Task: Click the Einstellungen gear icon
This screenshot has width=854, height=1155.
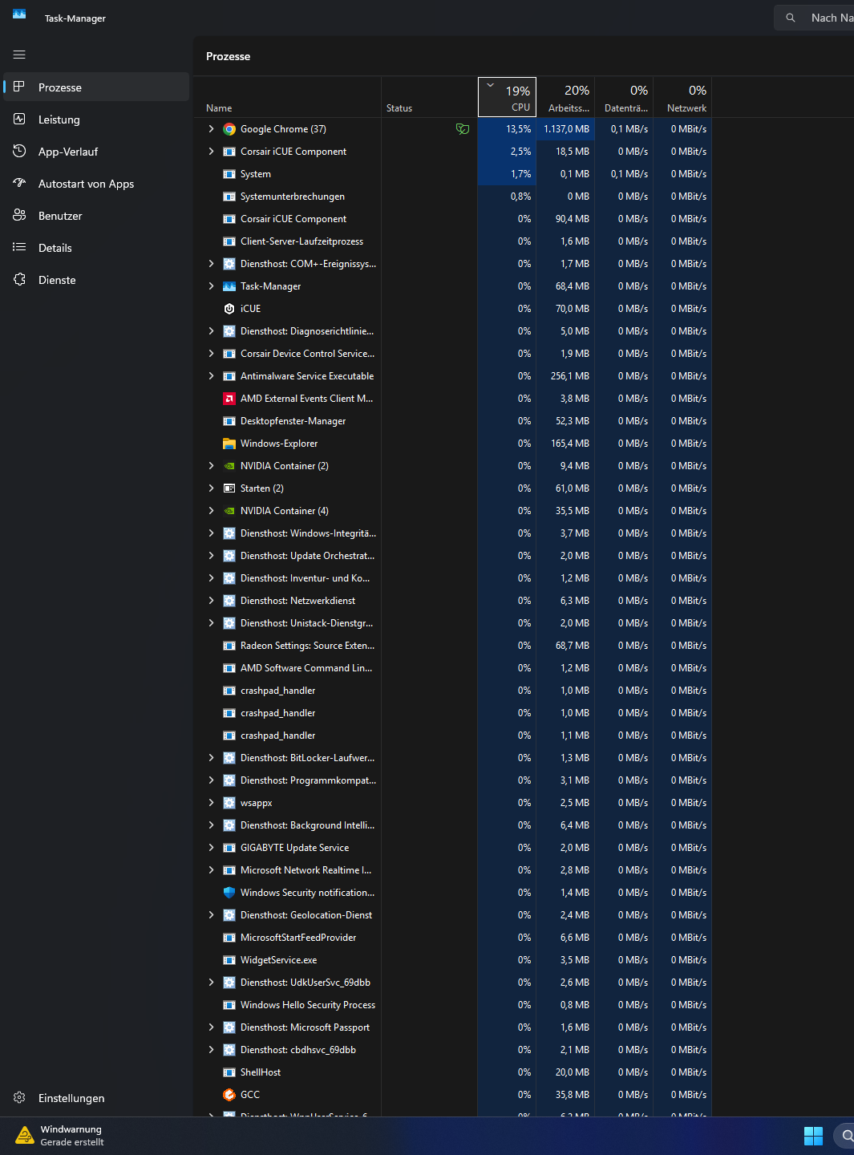Action: pos(19,1097)
